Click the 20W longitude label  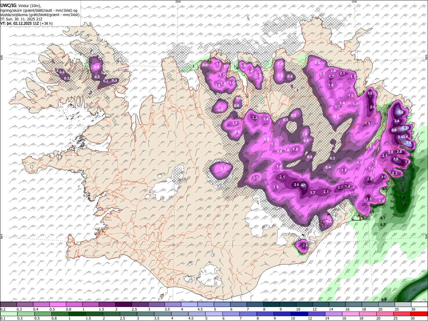point(178,2)
